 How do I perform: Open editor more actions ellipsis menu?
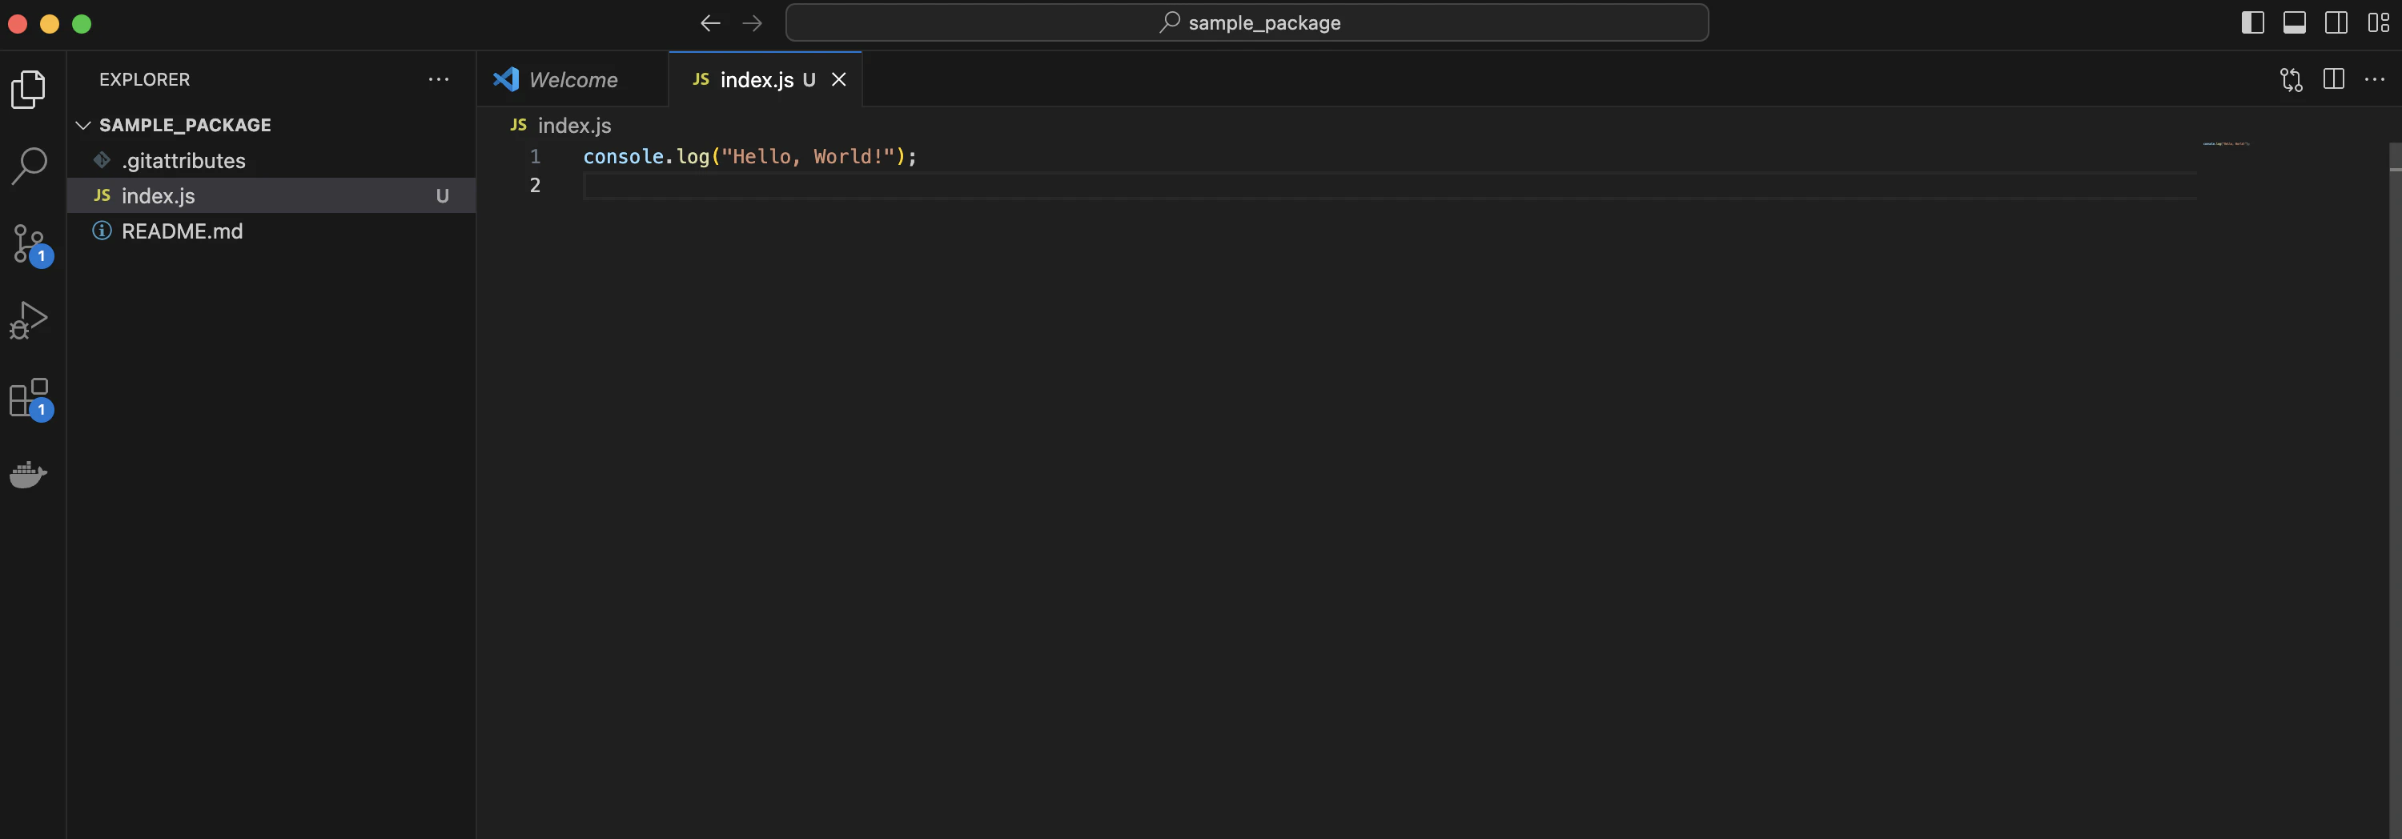[x=2374, y=79]
